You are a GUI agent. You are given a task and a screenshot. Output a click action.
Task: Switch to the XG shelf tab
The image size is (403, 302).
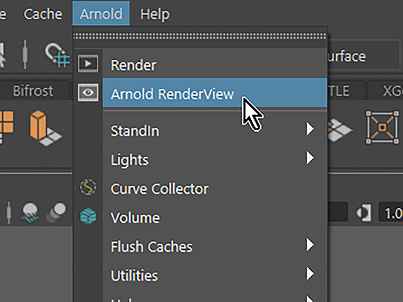click(x=386, y=91)
